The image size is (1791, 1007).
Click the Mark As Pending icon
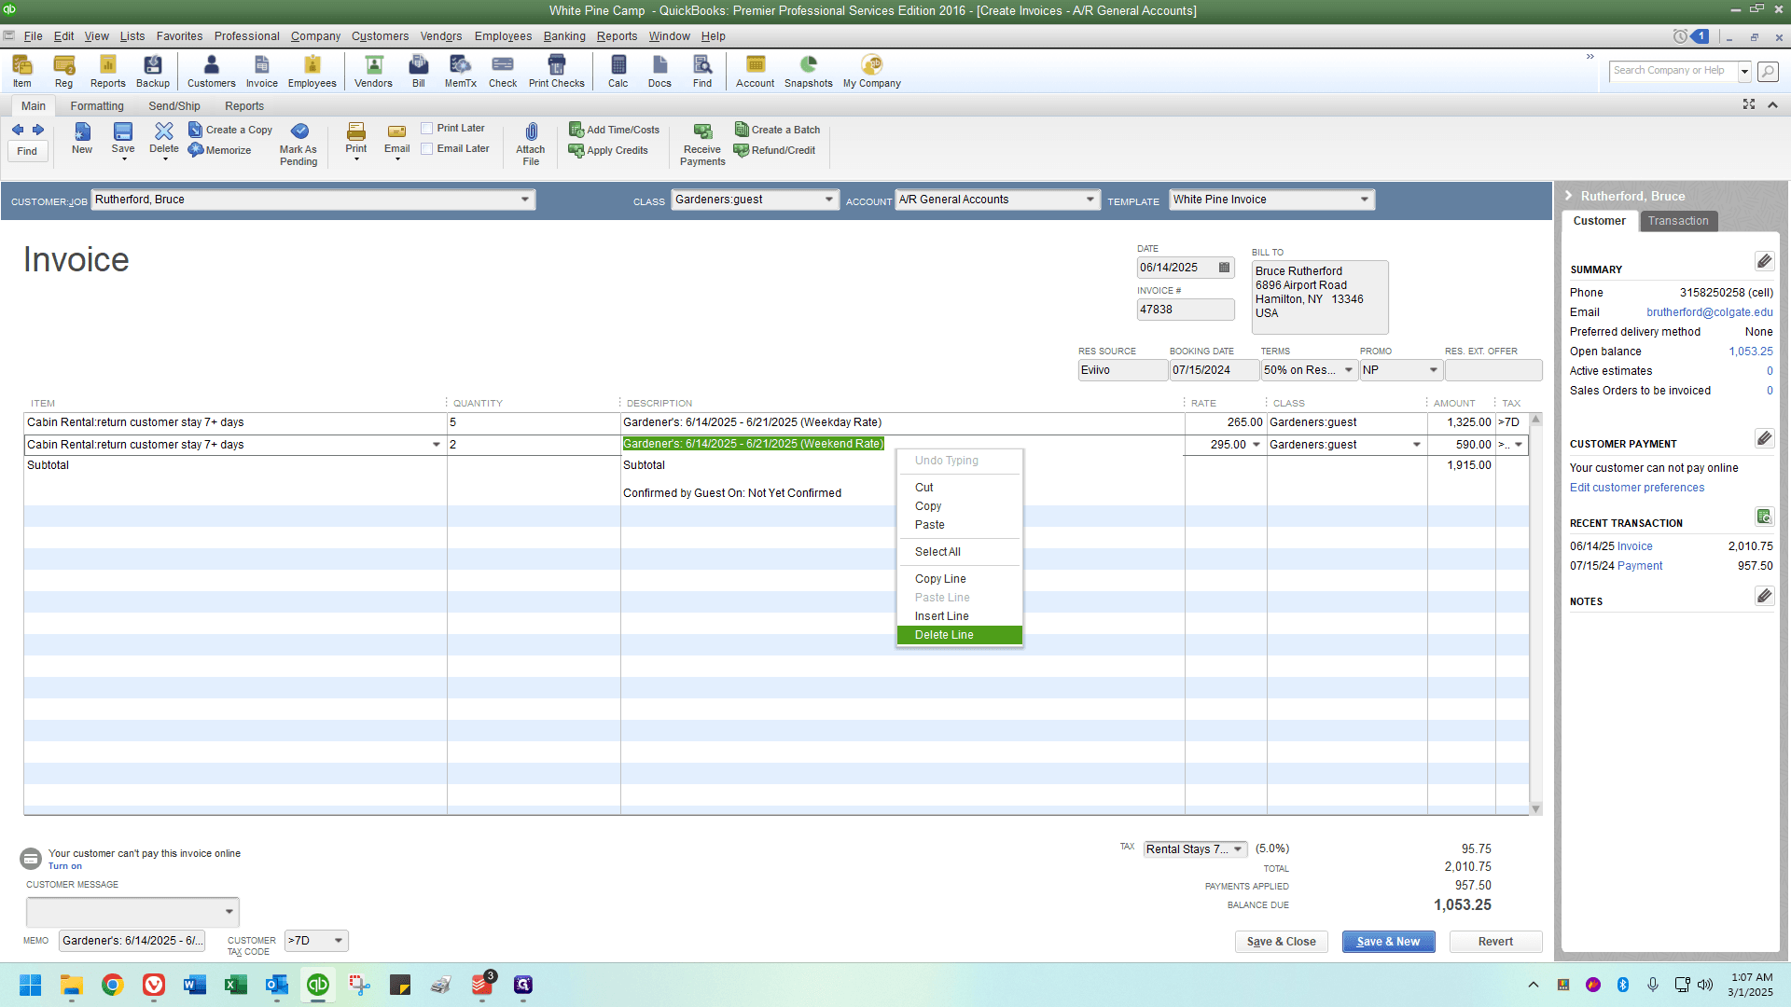click(x=298, y=145)
